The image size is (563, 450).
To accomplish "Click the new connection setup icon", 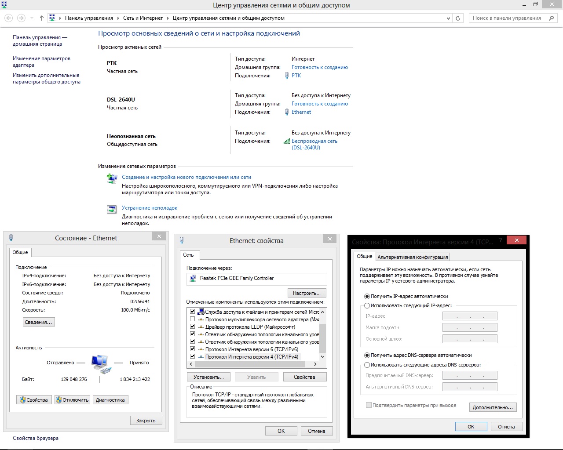I will [112, 178].
